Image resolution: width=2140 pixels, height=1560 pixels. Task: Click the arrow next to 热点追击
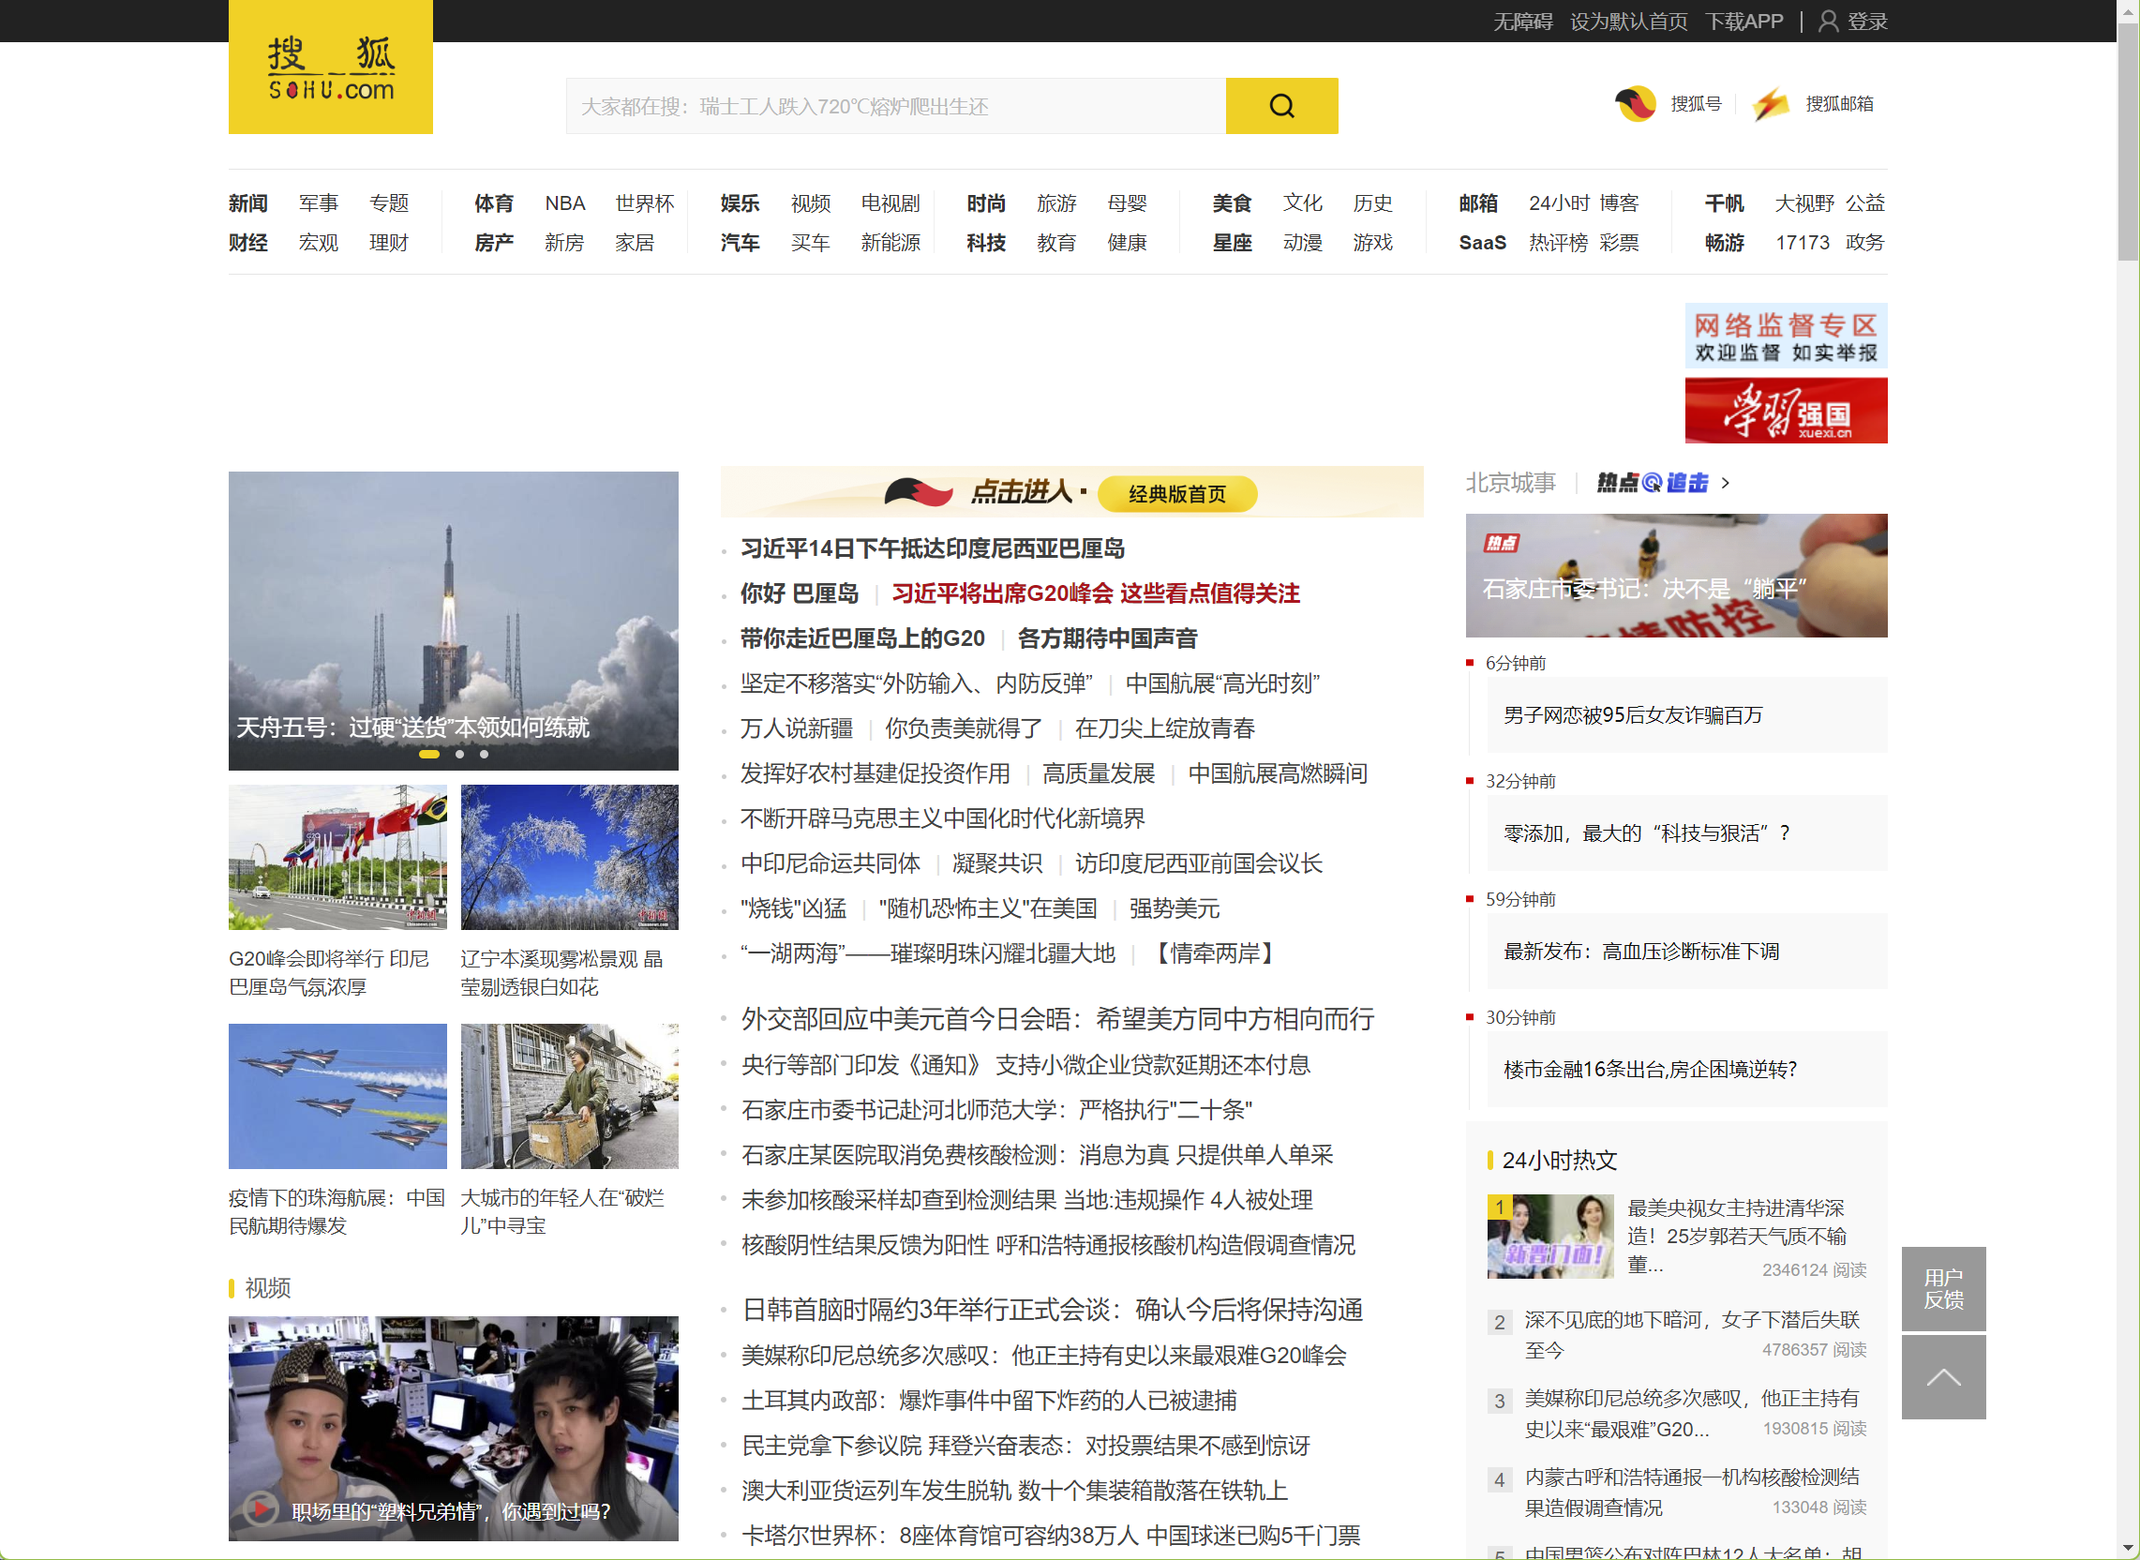coord(1726,483)
